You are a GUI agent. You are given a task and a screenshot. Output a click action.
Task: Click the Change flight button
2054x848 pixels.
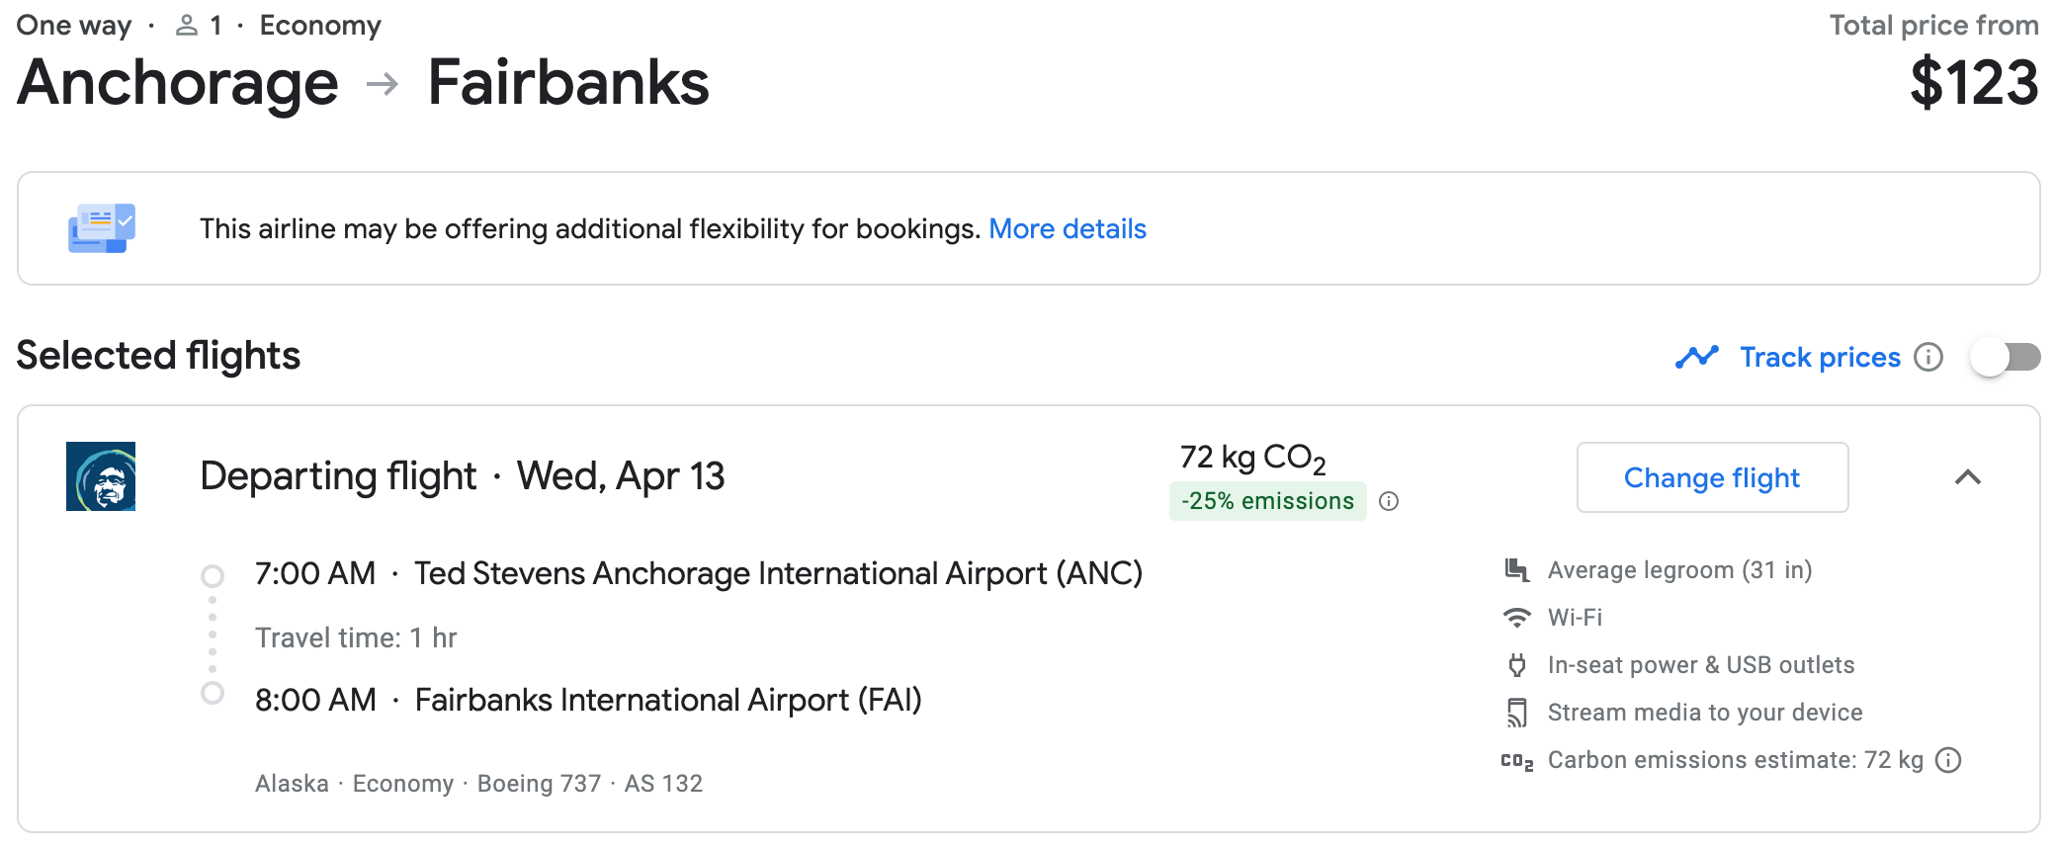click(1711, 477)
